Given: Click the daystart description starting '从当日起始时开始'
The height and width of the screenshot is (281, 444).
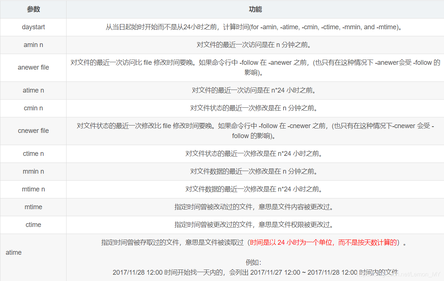Looking at the screenshot, I should (255, 27).
